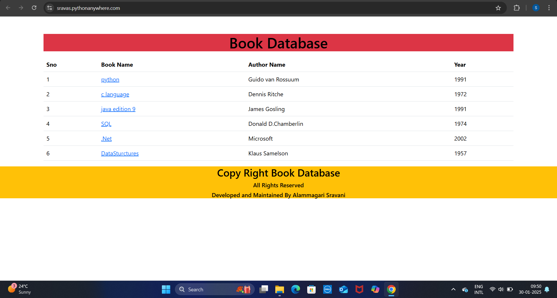This screenshot has height=298, width=557.
Task: Open the c language book link
Action: pyautogui.click(x=115, y=94)
